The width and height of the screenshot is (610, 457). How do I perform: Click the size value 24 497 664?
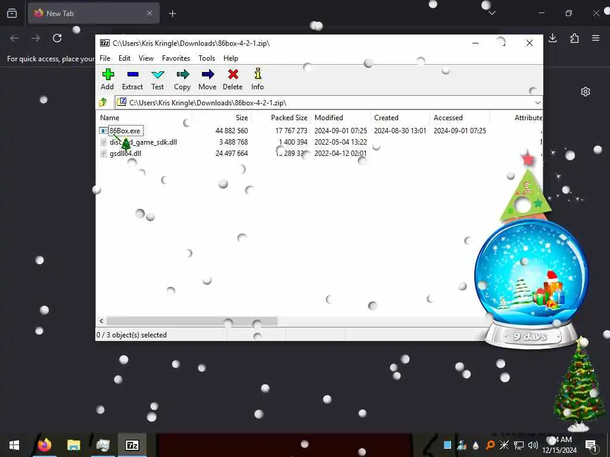pyautogui.click(x=232, y=154)
